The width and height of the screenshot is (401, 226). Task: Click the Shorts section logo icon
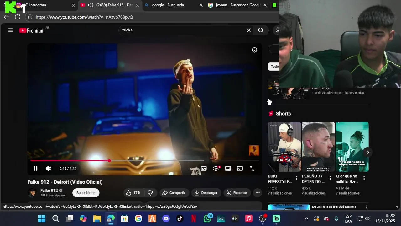tap(271, 114)
